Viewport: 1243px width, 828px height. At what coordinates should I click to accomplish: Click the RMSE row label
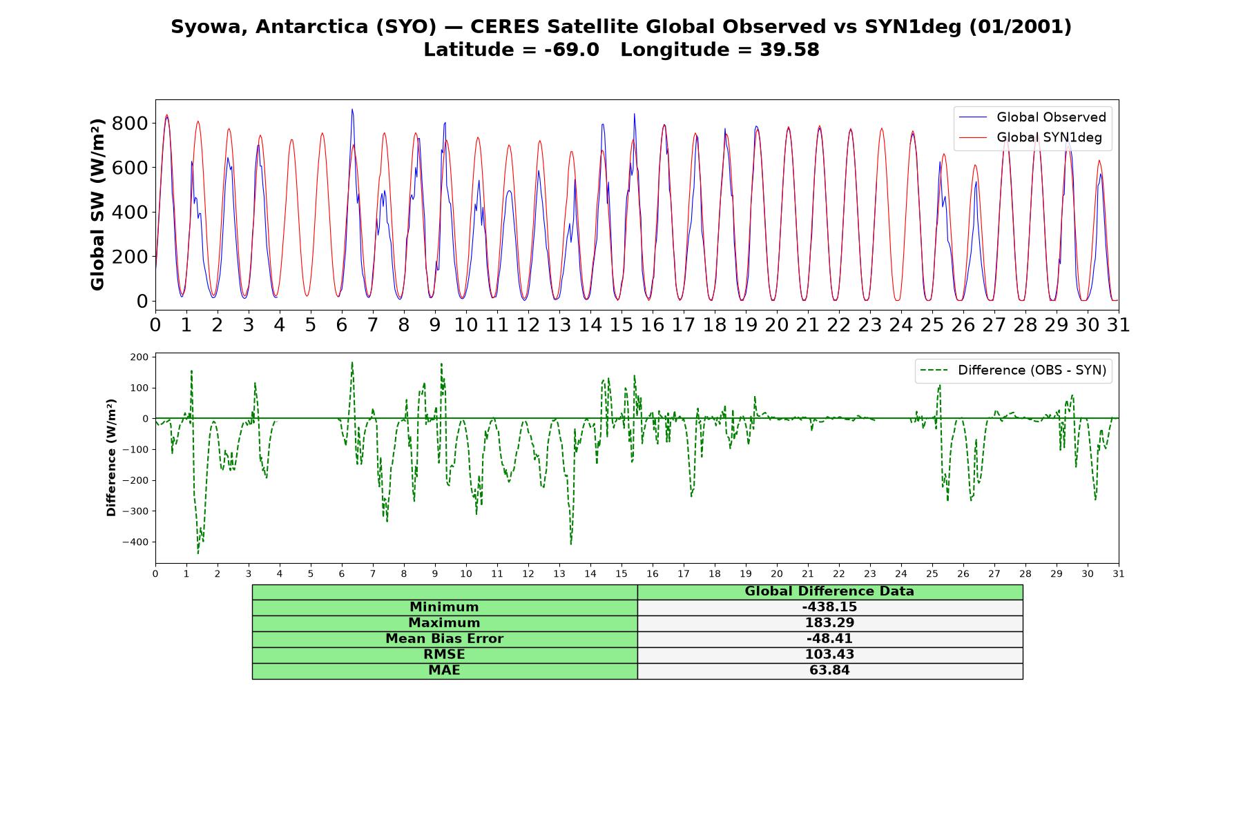[444, 655]
